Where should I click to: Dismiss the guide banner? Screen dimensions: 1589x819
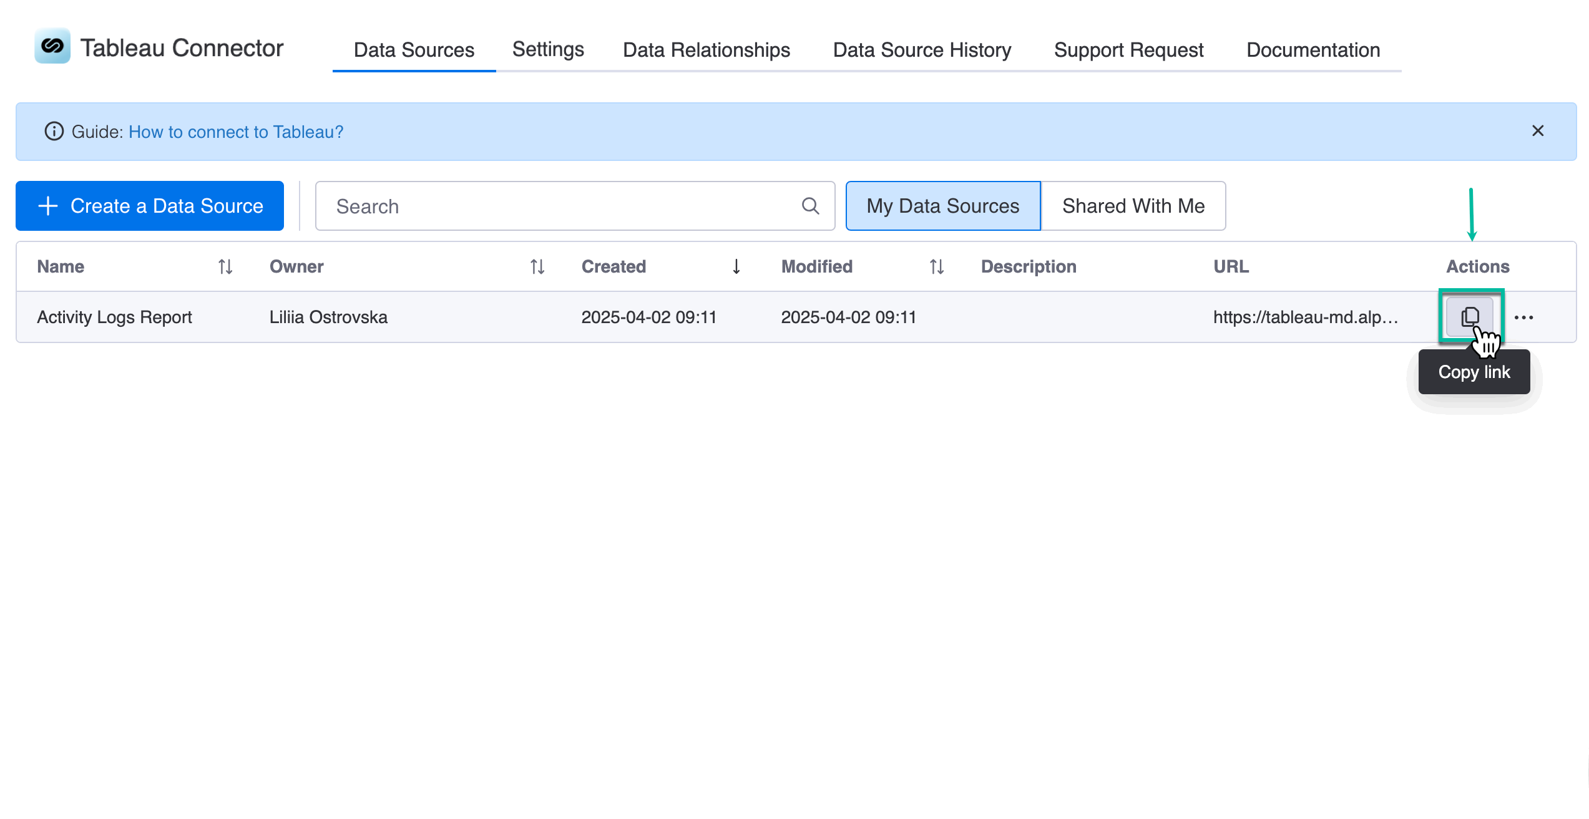tap(1538, 131)
